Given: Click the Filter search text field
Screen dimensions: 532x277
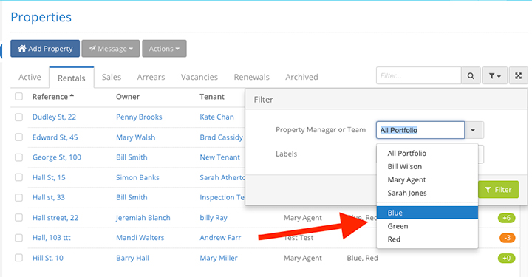Looking at the screenshot, I should [419, 75].
